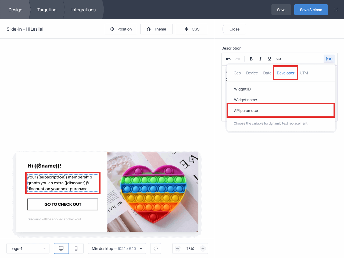Click the rotate orientation icon

(x=156, y=249)
